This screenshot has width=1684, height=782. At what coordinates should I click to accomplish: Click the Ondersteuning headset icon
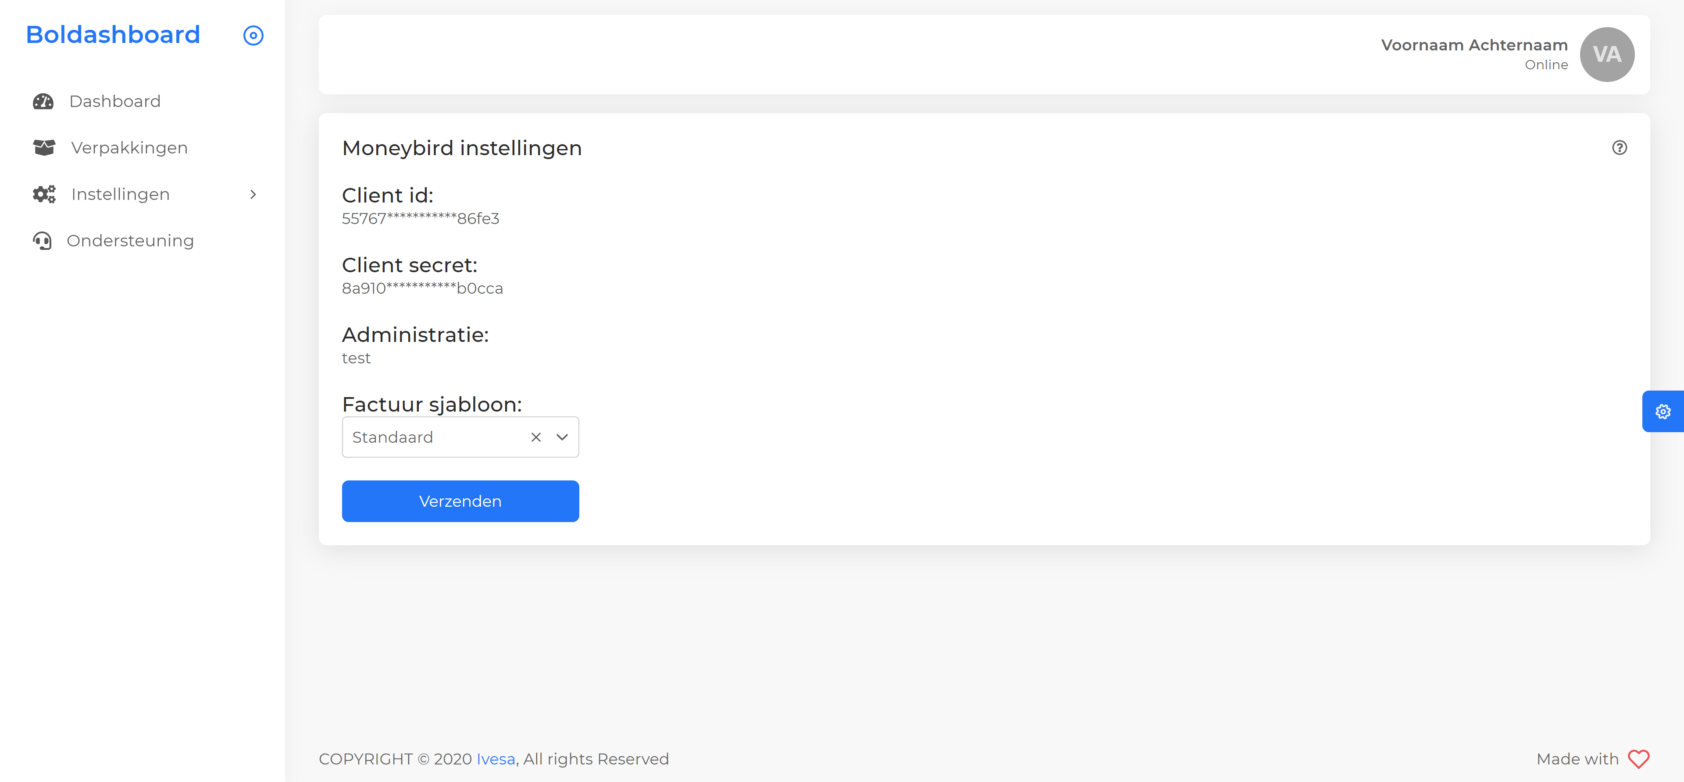pyautogui.click(x=43, y=241)
